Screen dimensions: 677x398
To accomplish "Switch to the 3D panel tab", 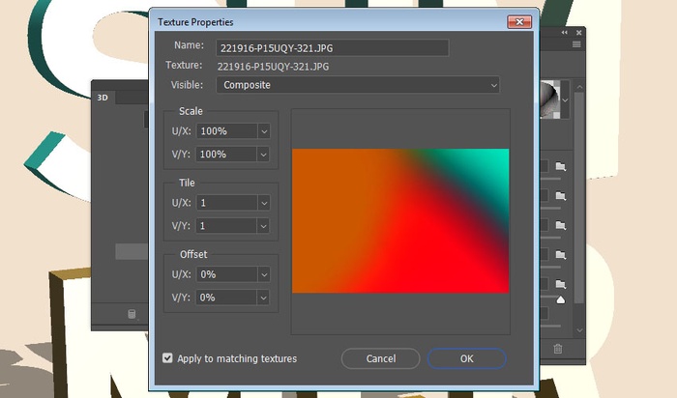I will [103, 98].
